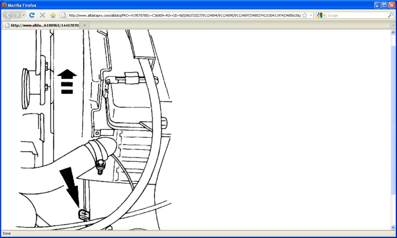
Task: Click the vertical scrollbar down arrow
Action: pos(393,227)
